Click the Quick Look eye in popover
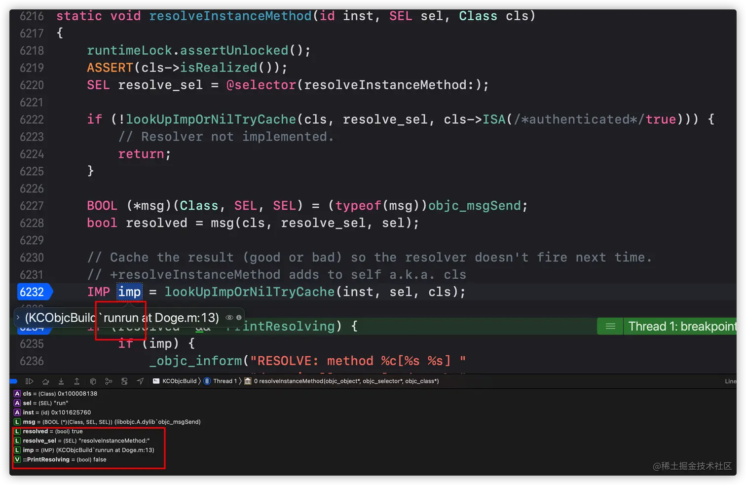The image size is (746, 485). (x=229, y=318)
